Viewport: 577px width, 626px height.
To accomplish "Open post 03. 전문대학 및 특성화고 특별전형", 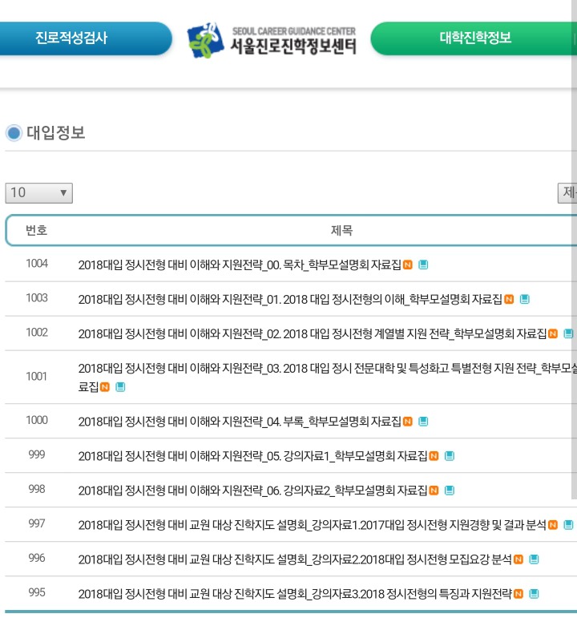I will pyautogui.click(x=327, y=377).
